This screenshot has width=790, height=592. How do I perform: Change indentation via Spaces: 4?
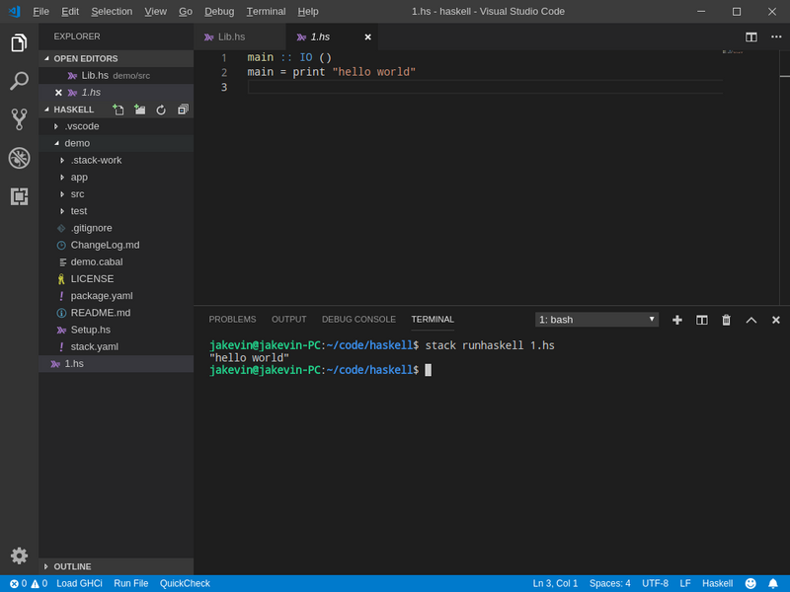point(609,583)
